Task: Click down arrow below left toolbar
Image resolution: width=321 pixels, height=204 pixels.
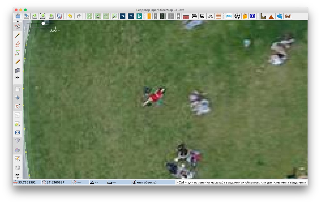Action: [18, 178]
